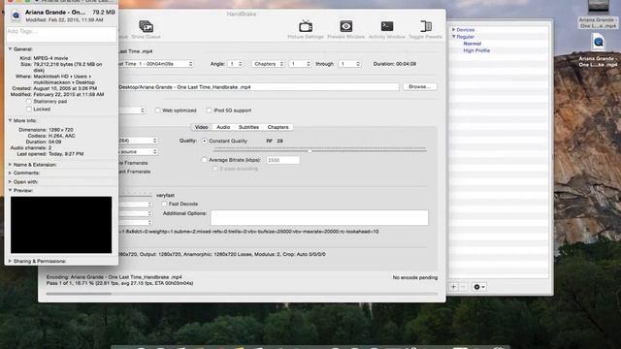Collapse the Regular preset group
The width and height of the screenshot is (621, 349).
pos(454,37)
